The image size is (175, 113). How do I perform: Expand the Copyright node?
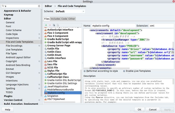(4, 61)
